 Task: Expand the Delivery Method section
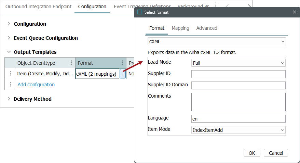[x=9, y=99]
